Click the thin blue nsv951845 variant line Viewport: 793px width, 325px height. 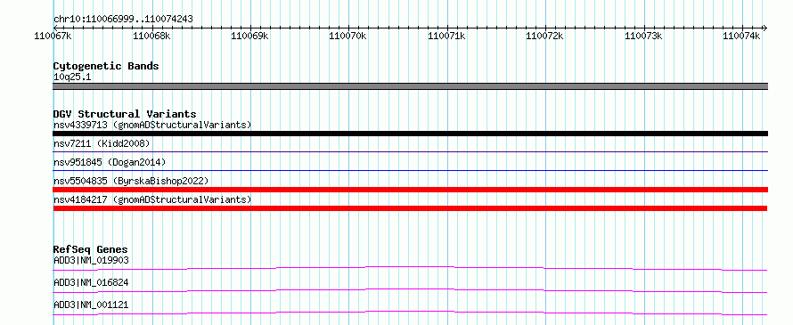410,170
